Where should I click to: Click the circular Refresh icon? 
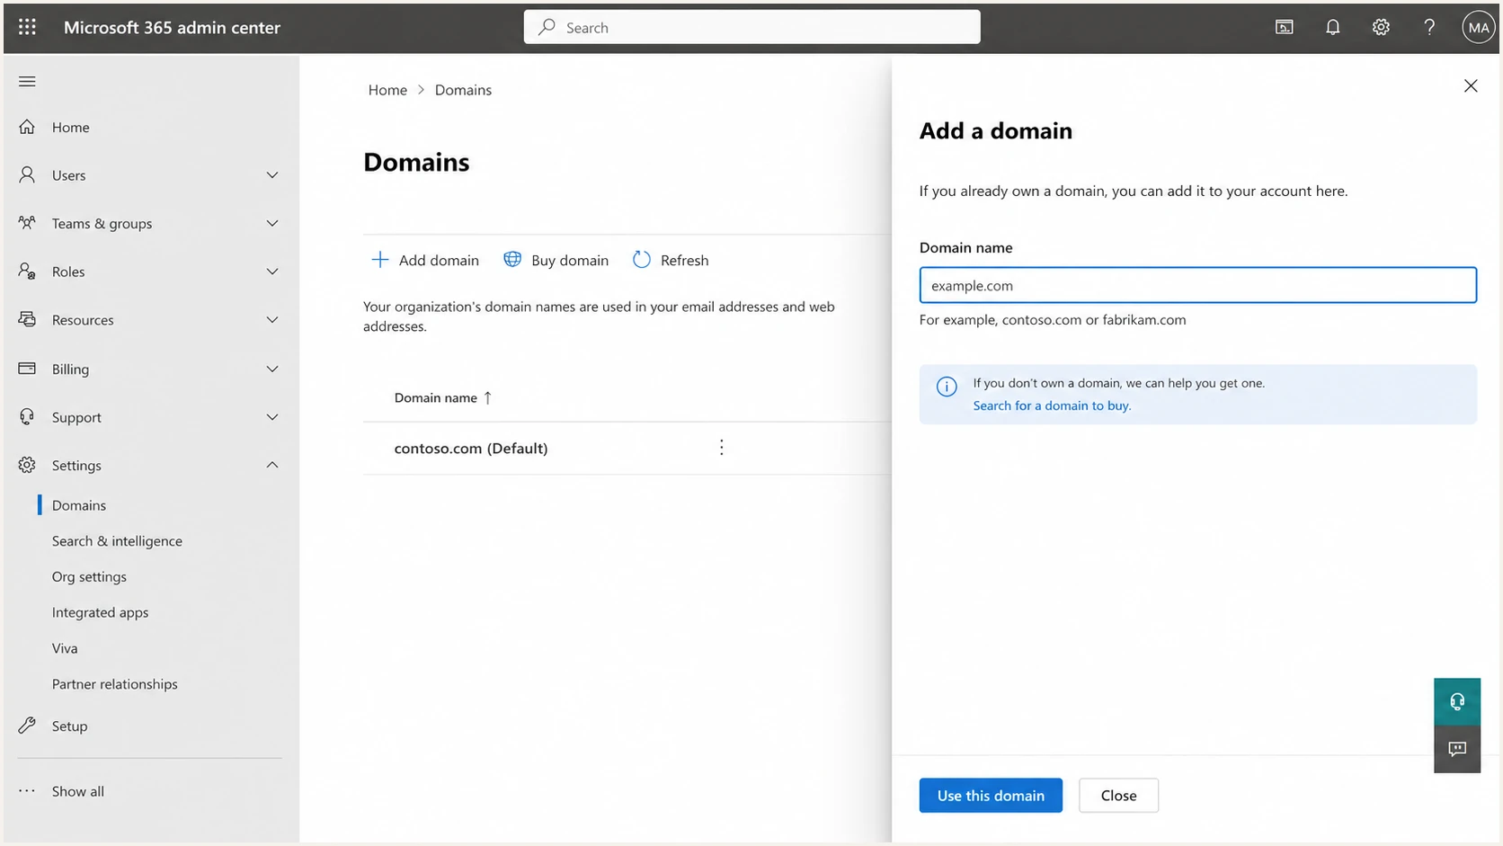click(x=641, y=260)
